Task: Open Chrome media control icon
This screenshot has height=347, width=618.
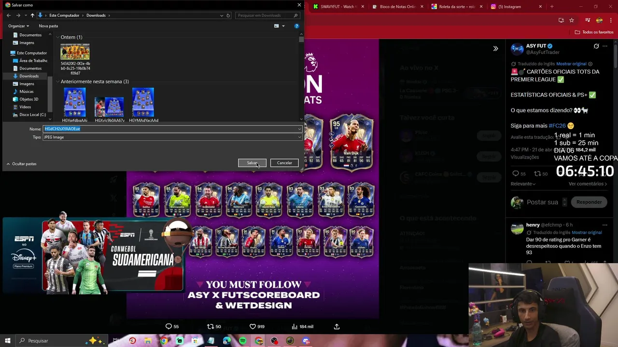Action: tap(588, 20)
